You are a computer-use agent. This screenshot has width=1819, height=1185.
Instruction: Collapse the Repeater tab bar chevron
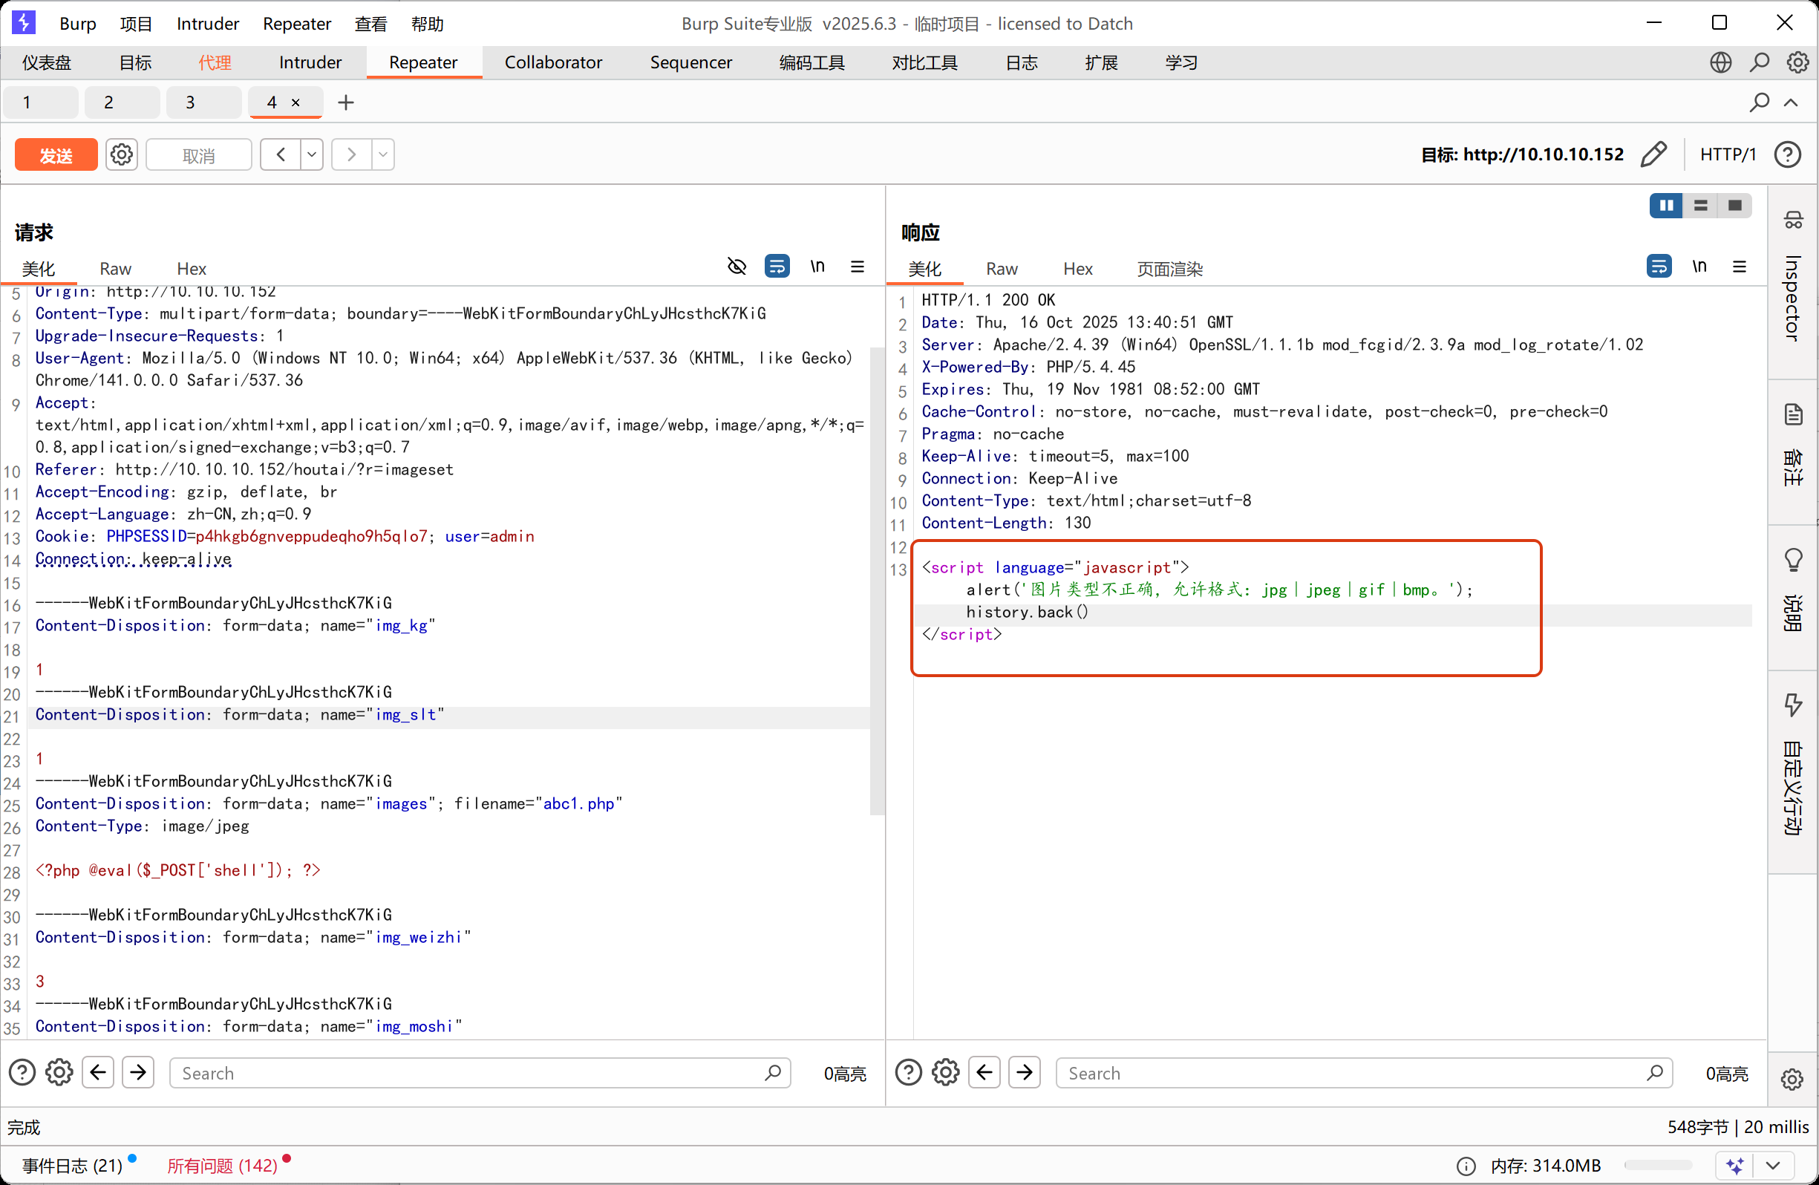[1791, 102]
